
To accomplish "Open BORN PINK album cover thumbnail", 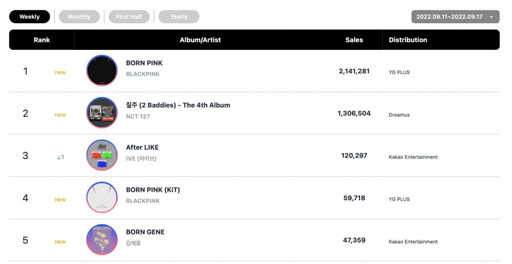I will (102, 70).
